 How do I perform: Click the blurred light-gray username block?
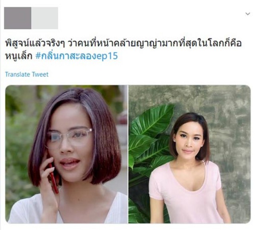45,18
